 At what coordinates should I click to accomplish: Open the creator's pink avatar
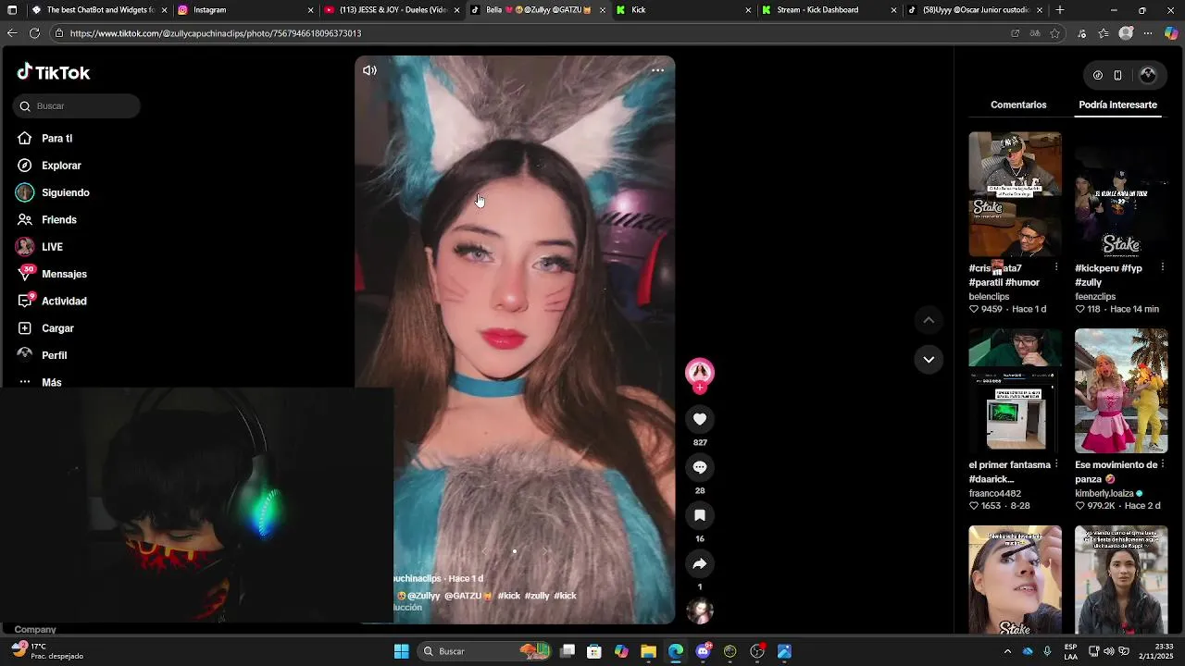point(700,372)
